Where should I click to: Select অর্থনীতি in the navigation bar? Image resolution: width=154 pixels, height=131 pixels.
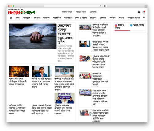coord(112,18)
